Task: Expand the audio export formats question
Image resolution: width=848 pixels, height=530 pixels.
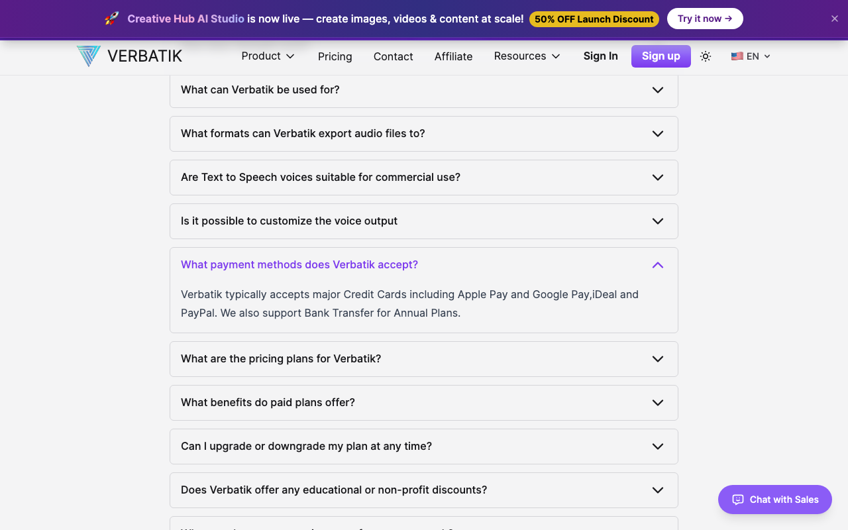Action: (x=424, y=134)
